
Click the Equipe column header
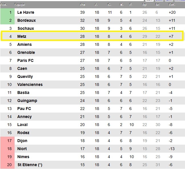19,5
